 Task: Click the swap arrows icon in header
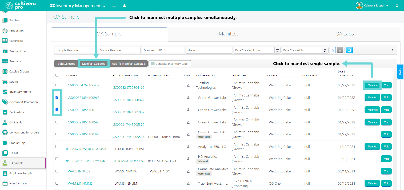click(x=114, y=6)
